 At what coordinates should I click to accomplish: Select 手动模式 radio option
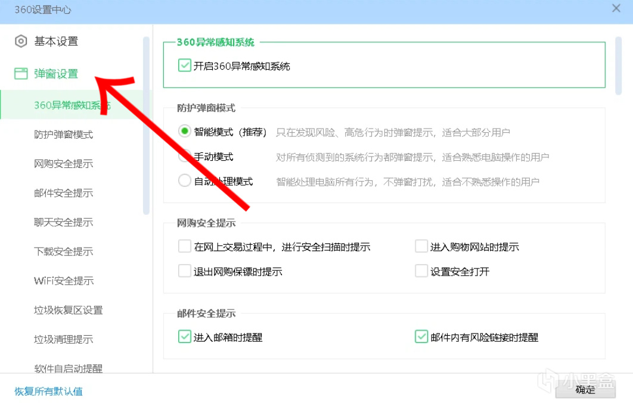pos(185,156)
